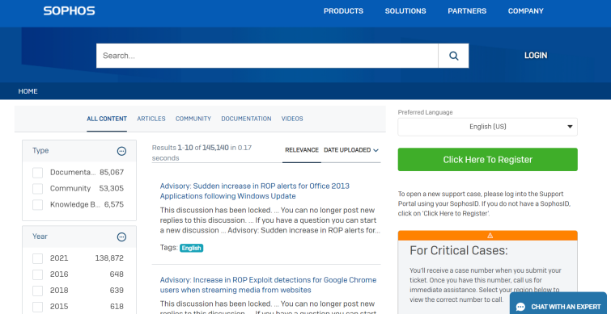Check the Community type filter
The image size is (611, 314).
pyautogui.click(x=37, y=189)
